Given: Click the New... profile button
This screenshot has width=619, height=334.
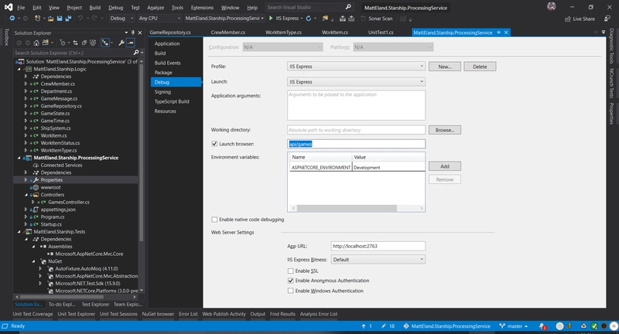Looking at the screenshot, I should [444, 66].
